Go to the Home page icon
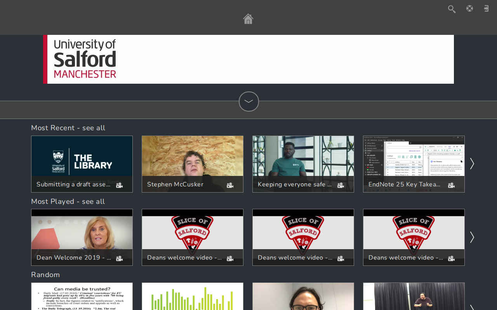The width and height of the screenshot is (497, 310). coord(248,19)
